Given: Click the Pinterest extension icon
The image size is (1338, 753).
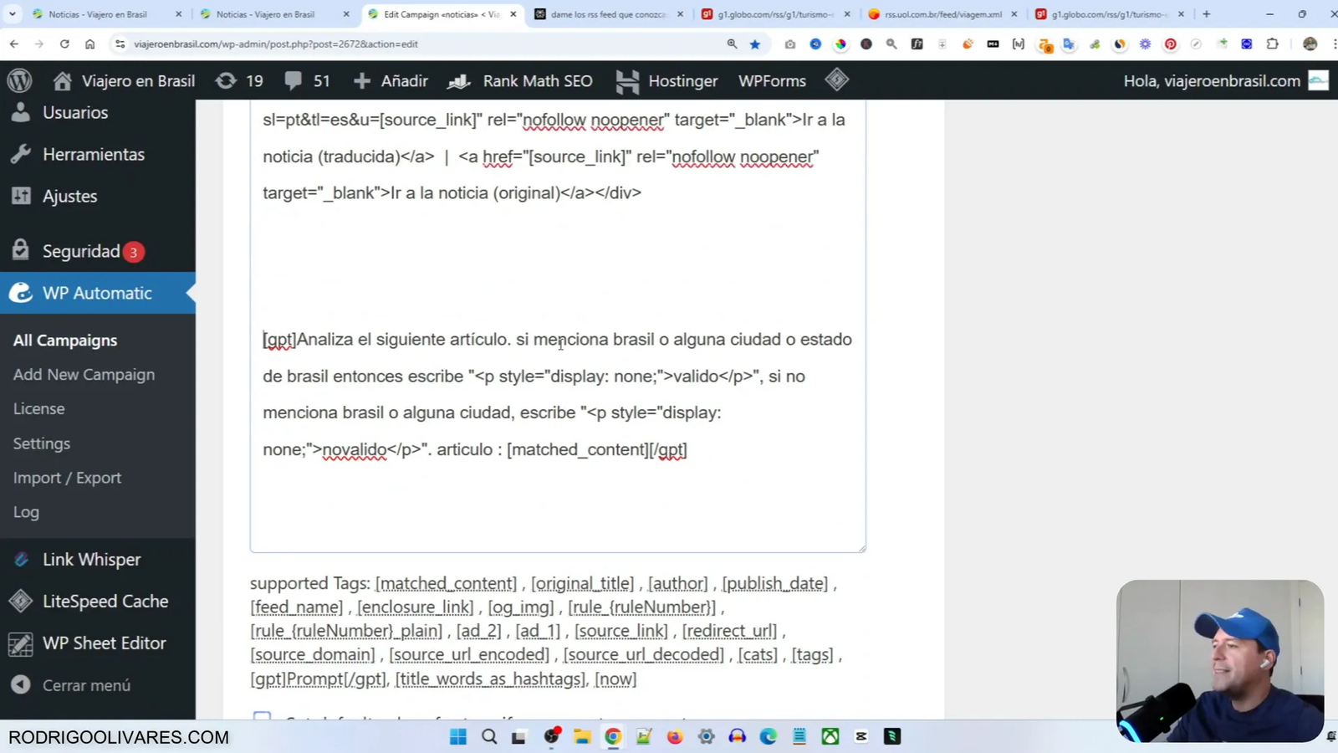Looking at the screenshot, I should (x=1170, y=44).
